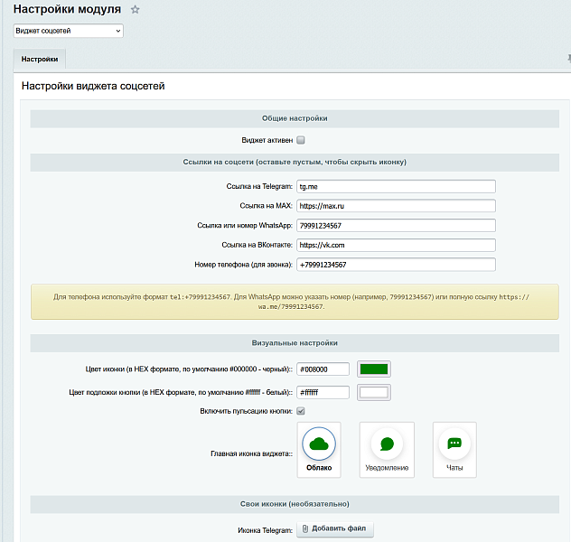
Task: Click the favorite star next to page title
Action: 136,9
